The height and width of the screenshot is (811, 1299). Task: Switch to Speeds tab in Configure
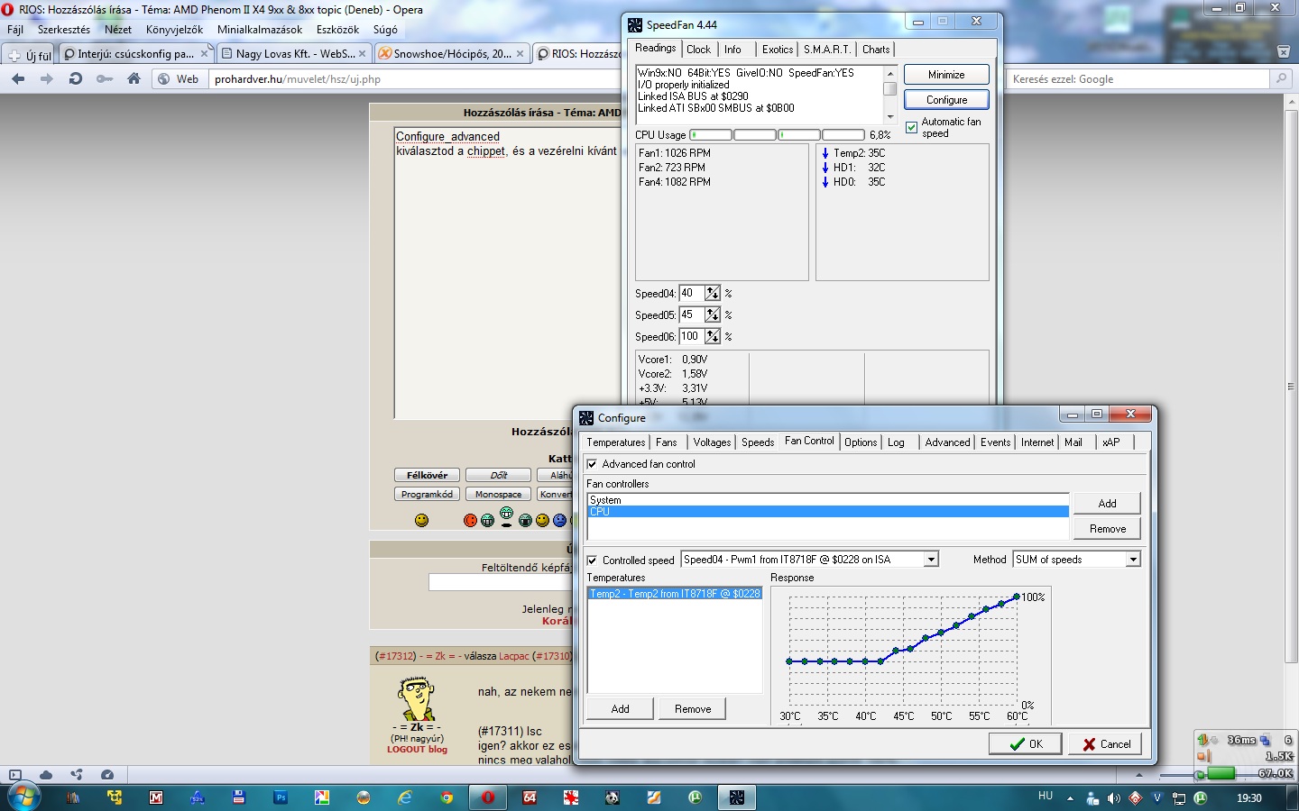pos(758,442)
